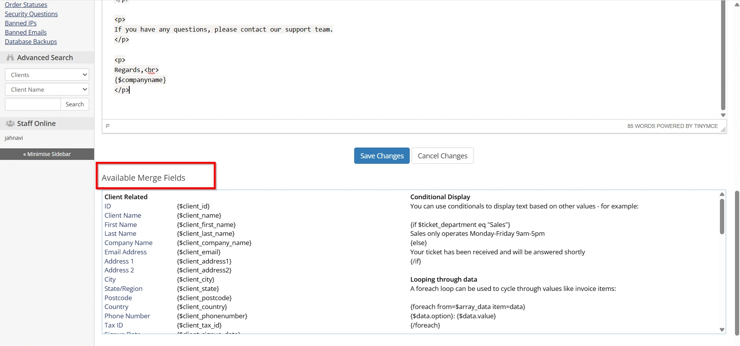Insert the Client Name merge field
Screen dimensions: 740x346
point(123,215)
